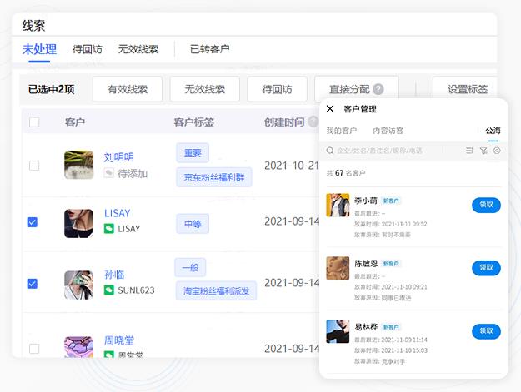Click the WeChat ID text SUNL623

pyautogui.click(x=136, y=290)
